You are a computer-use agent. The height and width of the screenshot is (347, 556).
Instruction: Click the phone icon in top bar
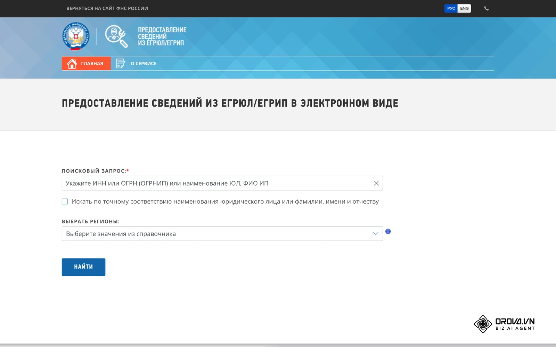486,8
